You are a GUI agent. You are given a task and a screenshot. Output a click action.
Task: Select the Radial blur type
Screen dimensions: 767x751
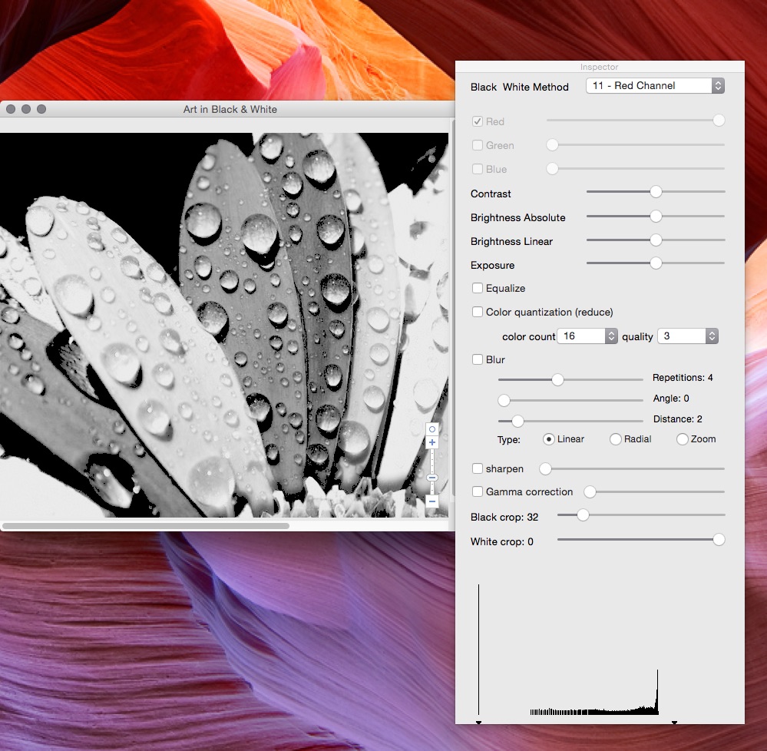615,438
